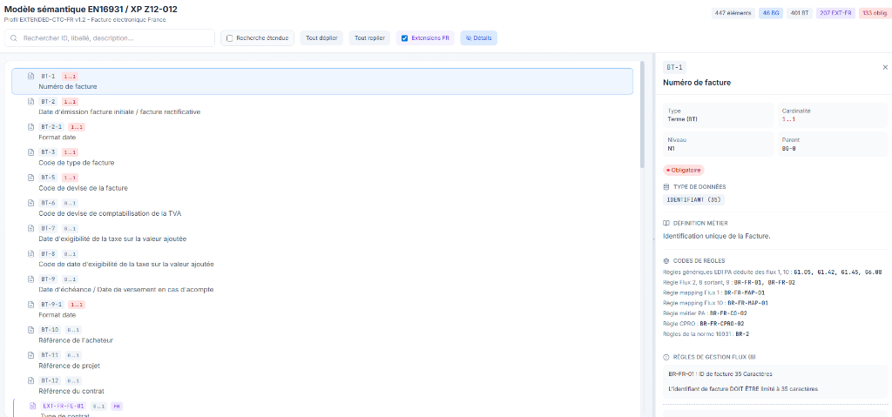This screenshot has width=892, height=417.
Task: Click the document icon of BT-6 row
Action: click(31, 202)
